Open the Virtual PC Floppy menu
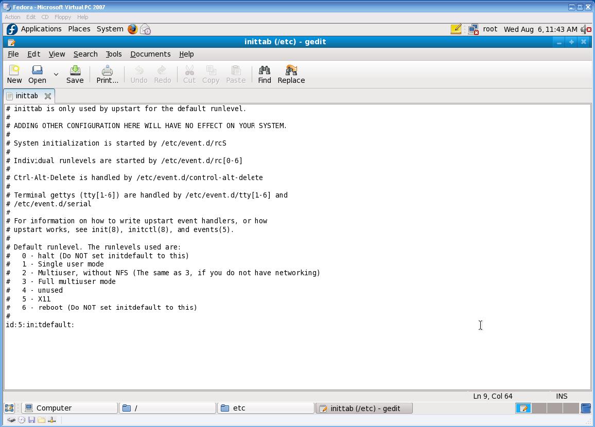 point(63,17)
